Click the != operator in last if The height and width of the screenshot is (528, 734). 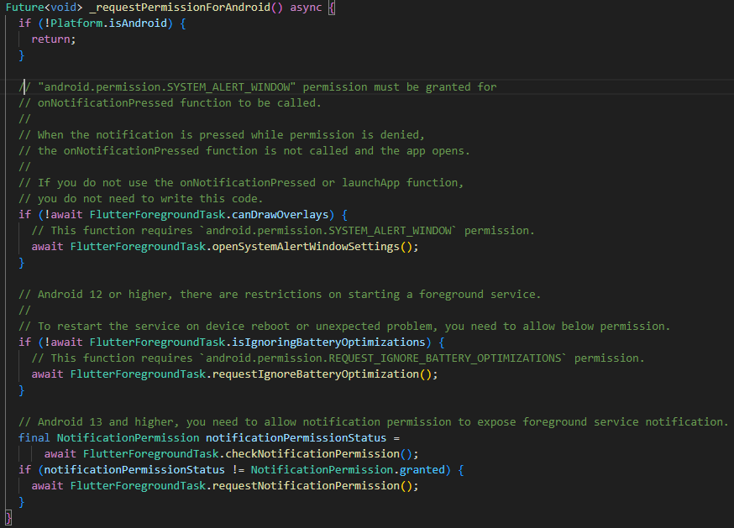click(x=234, y=470)
